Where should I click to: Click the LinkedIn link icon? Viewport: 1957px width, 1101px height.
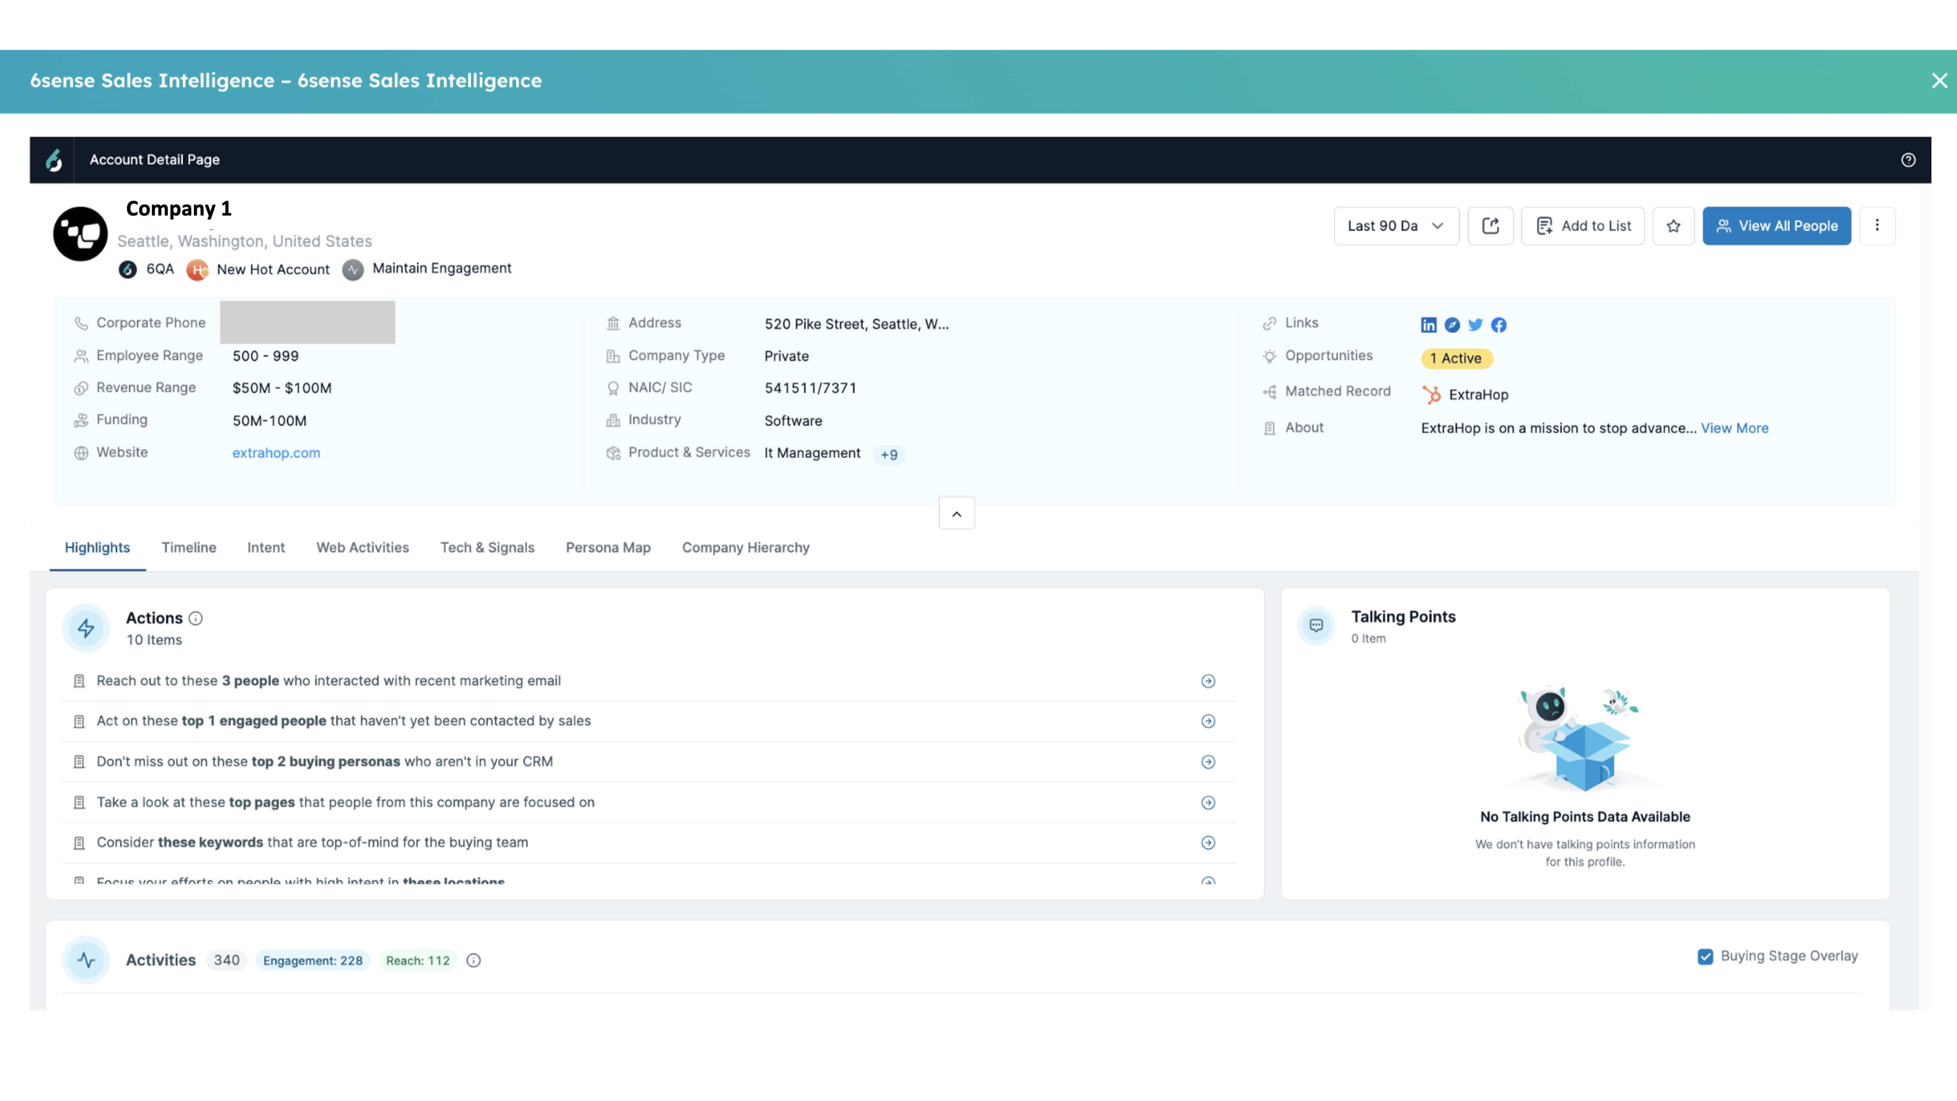tap(1428, 325)
